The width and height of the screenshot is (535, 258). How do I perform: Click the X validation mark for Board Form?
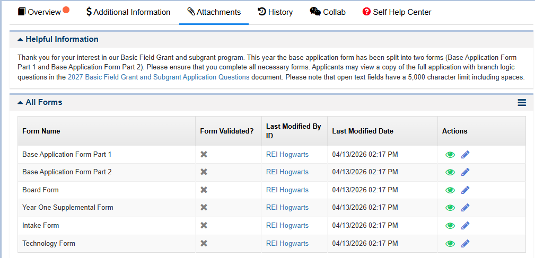(204, 190)
